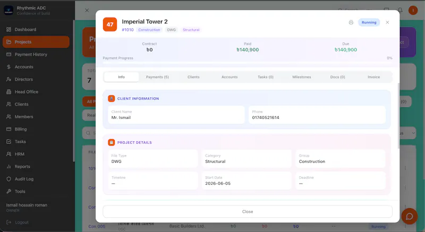Viewport: 425px width, 232px height.
Task: Click Ismail hossain roman owner name
Action: (27, 205)
